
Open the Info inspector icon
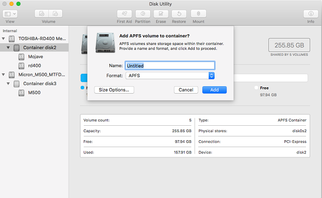coord(311,14)
